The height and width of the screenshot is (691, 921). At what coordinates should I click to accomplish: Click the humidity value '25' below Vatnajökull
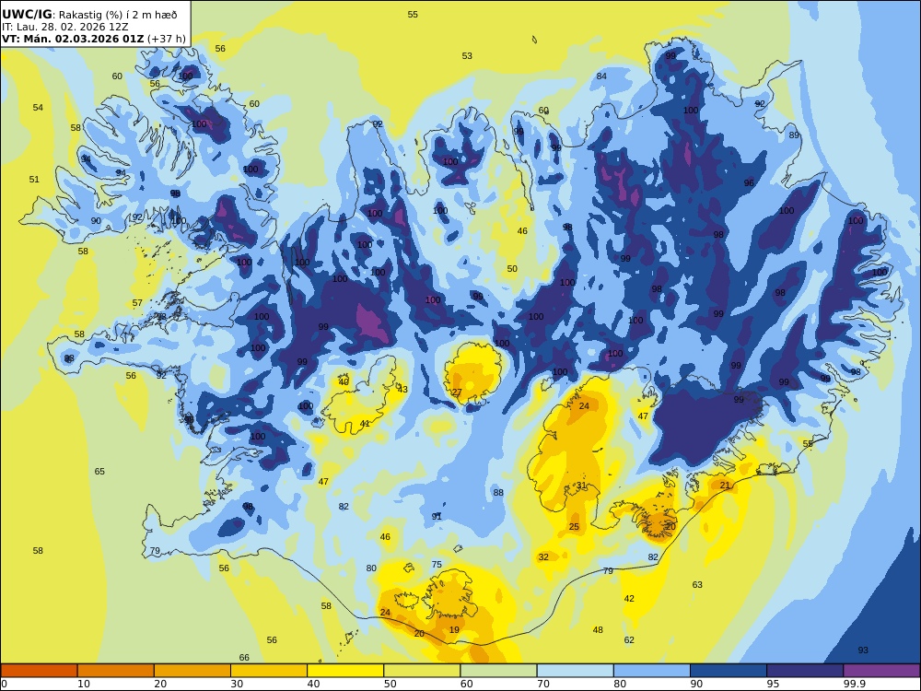[x=574, y=526]
